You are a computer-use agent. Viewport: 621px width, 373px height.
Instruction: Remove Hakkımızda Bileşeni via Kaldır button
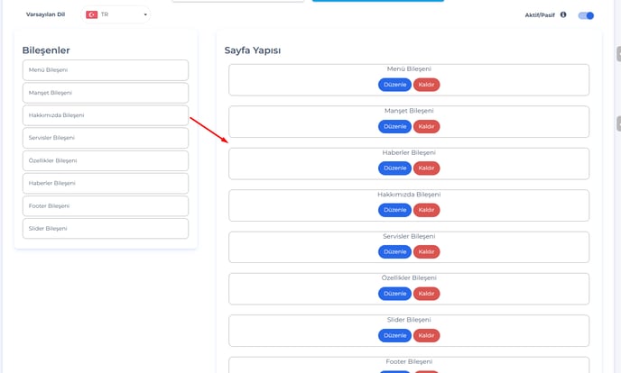click(x=427, y=210)
